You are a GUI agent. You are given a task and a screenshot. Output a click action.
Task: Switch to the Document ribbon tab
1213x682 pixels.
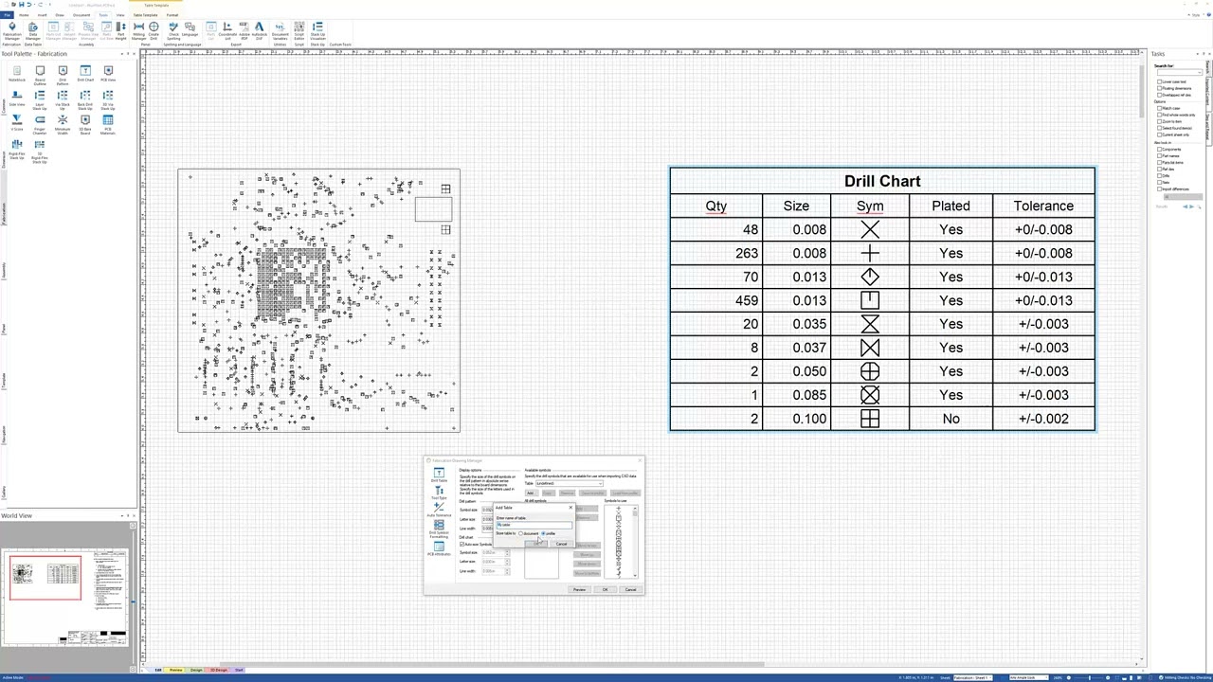[81, 15]
